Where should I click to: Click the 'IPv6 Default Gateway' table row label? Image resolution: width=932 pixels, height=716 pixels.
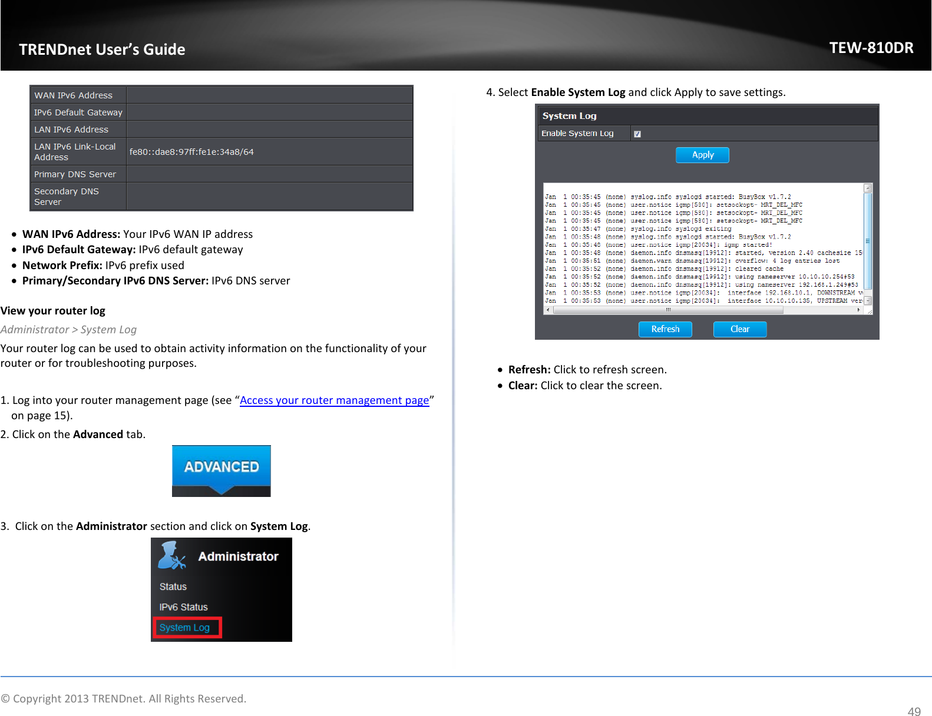tap(78, 112)
